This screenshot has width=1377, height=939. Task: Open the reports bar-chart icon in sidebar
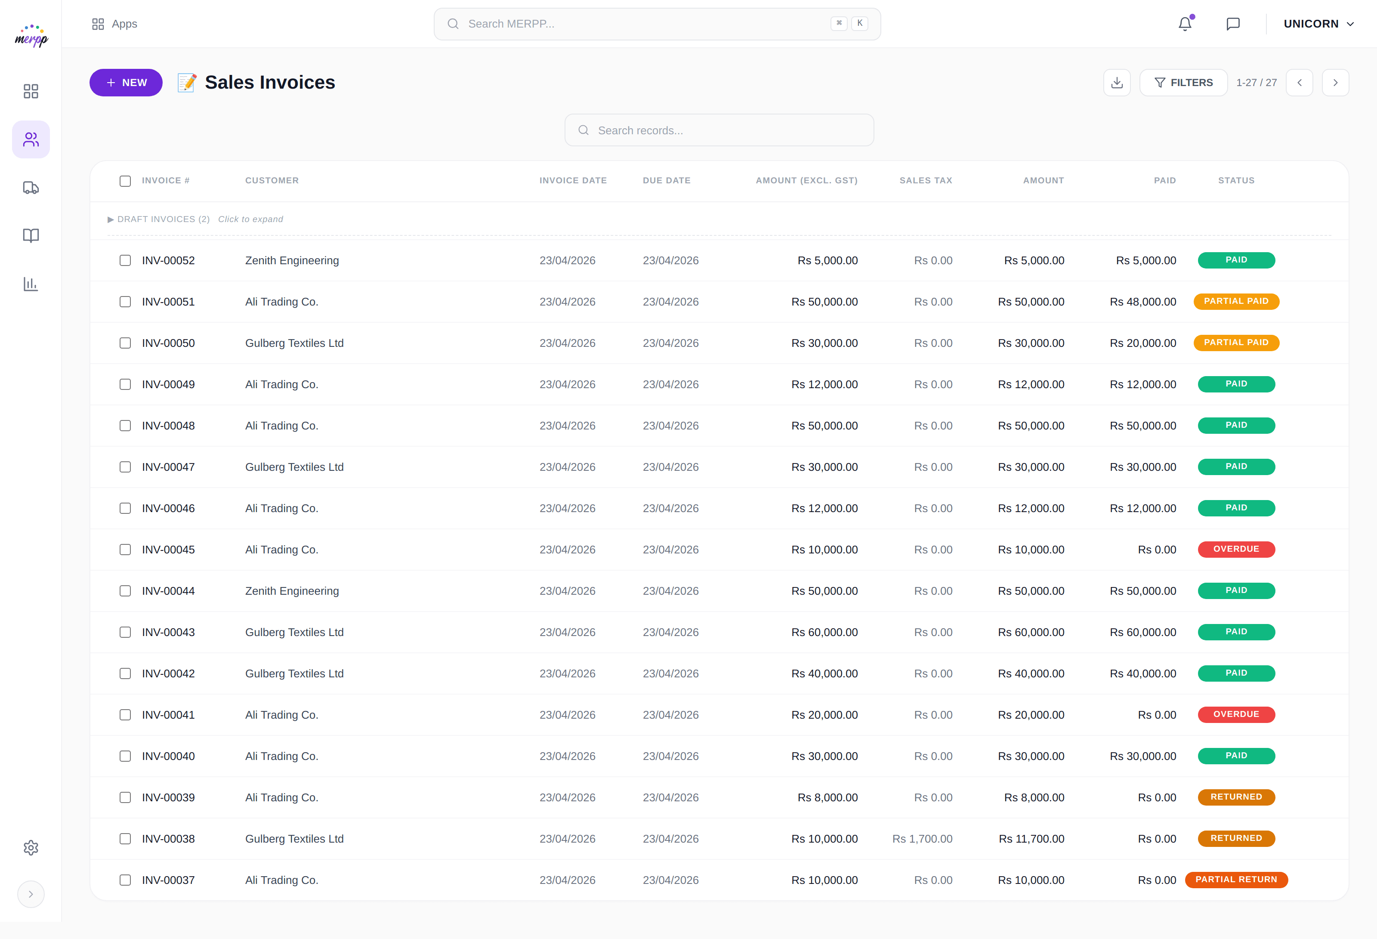31,284
